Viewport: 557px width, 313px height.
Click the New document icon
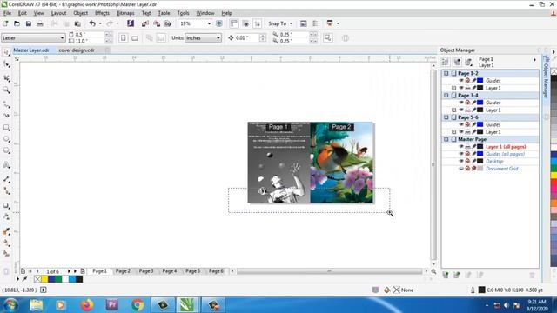click(5, 23)
